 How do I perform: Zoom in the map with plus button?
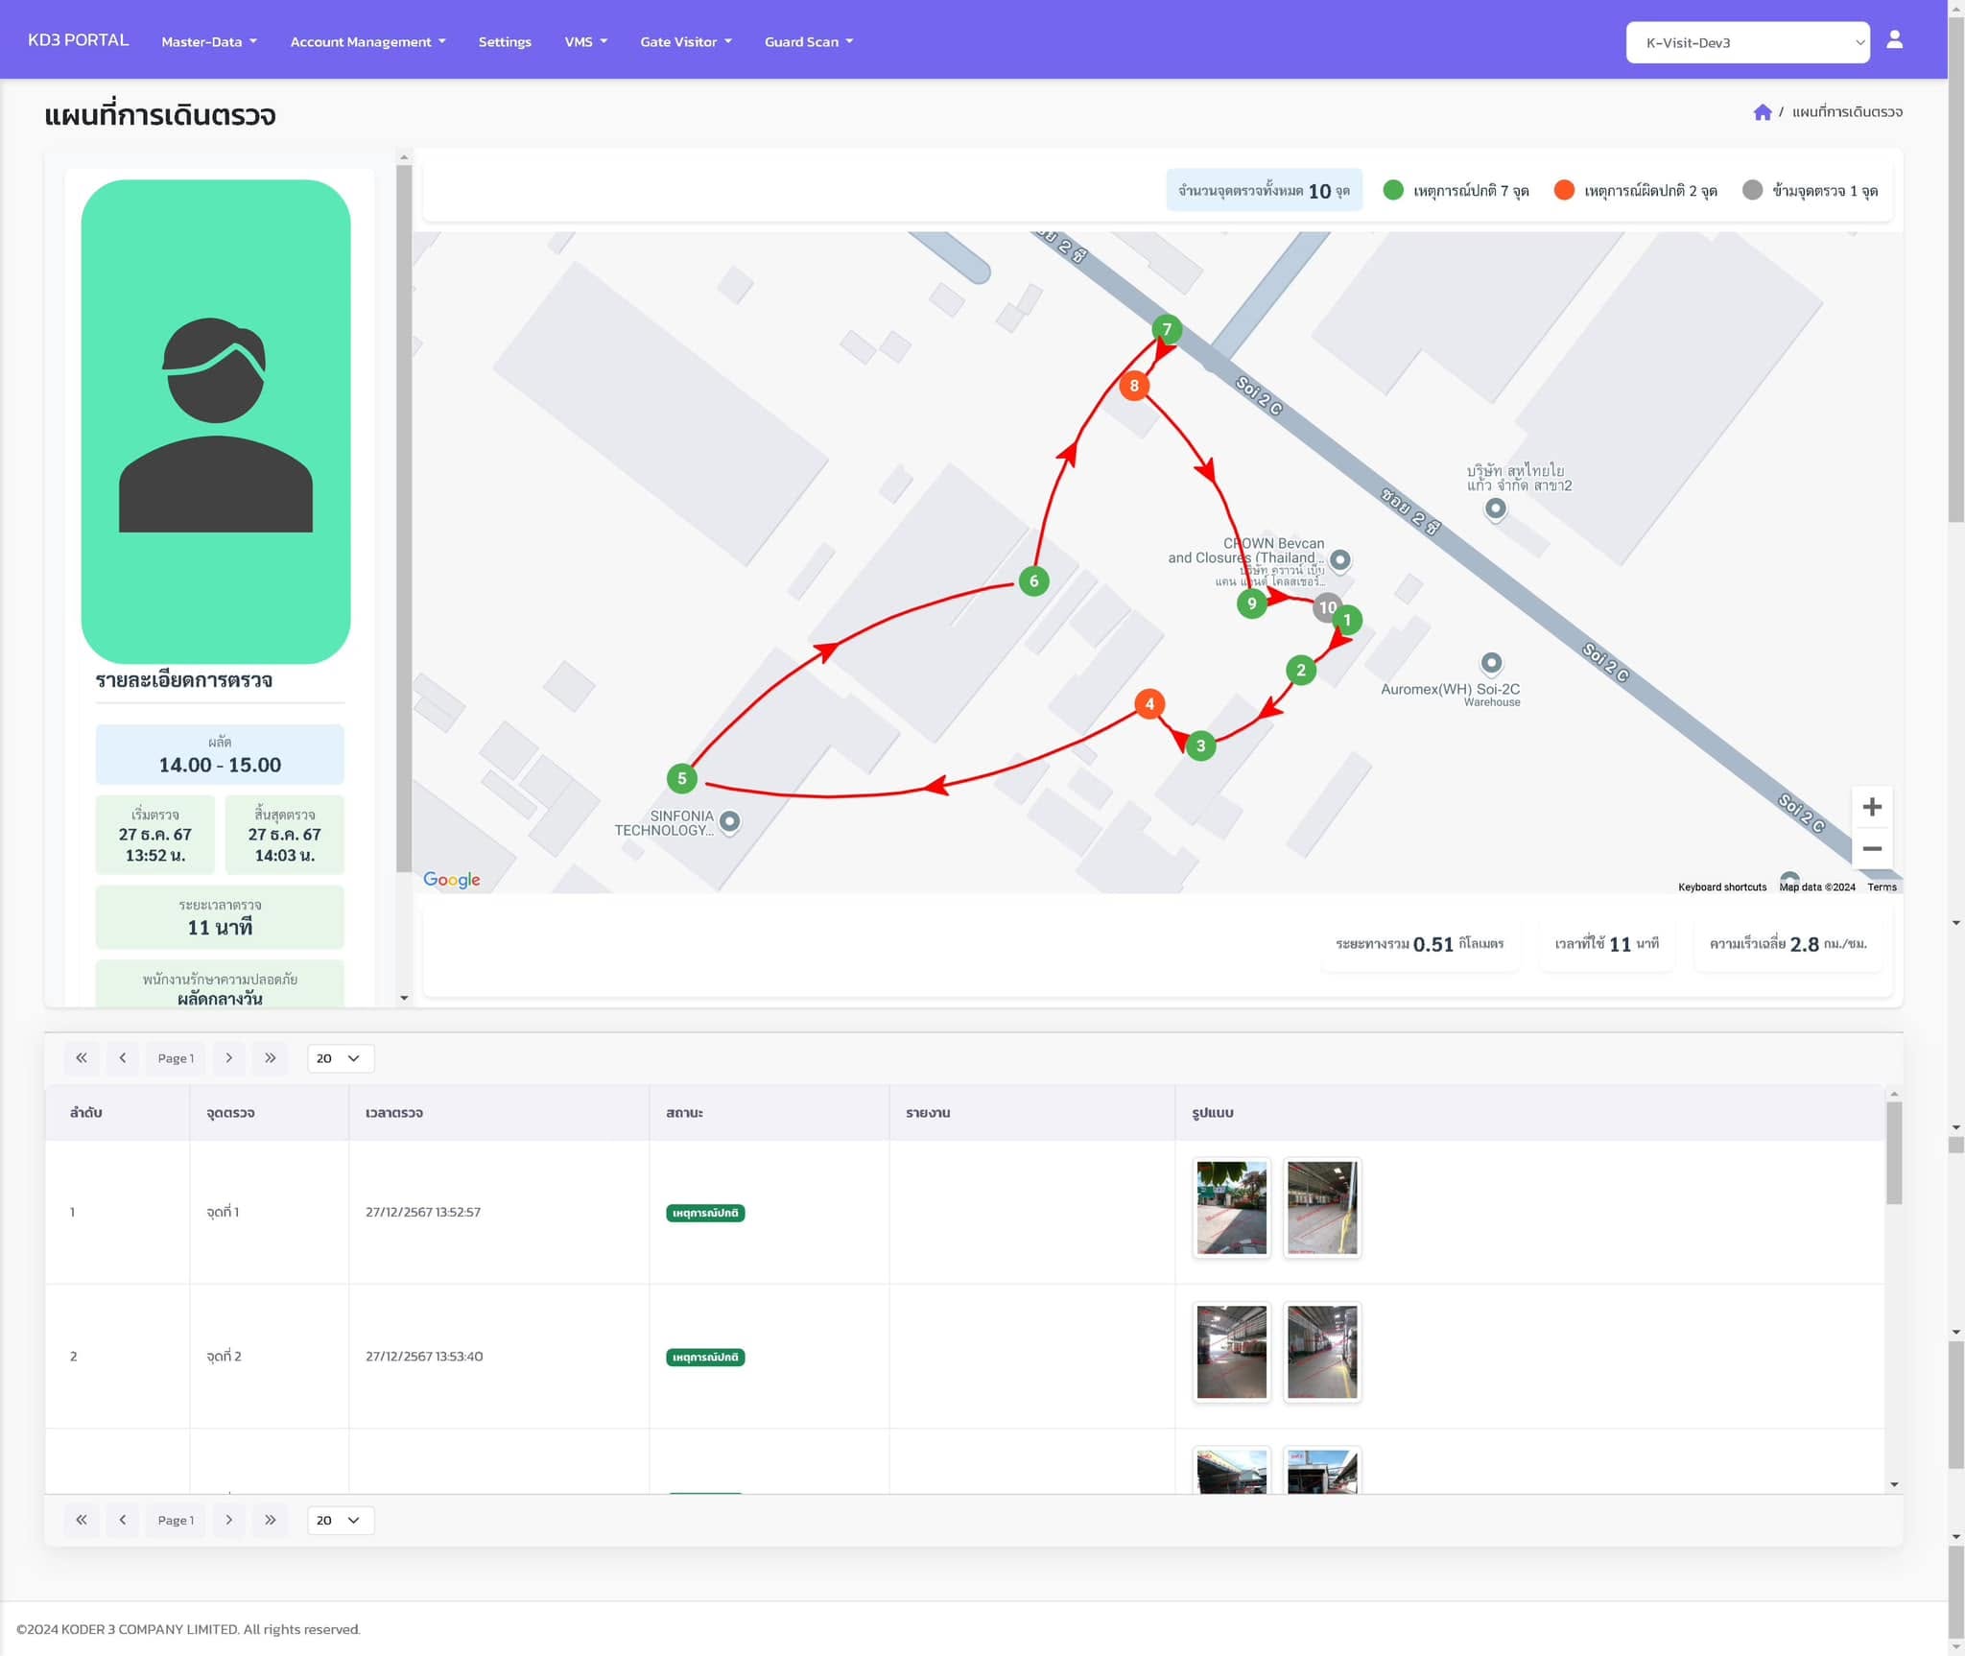click(x=1871, y=807)
